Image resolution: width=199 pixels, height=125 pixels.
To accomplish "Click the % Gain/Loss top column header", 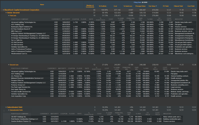I will [128, 6].
